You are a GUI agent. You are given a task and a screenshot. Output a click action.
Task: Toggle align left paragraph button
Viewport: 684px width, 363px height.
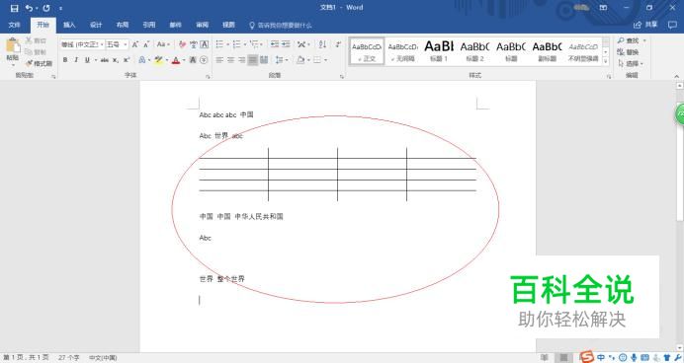pyautogui.click(x=219, y=60)
